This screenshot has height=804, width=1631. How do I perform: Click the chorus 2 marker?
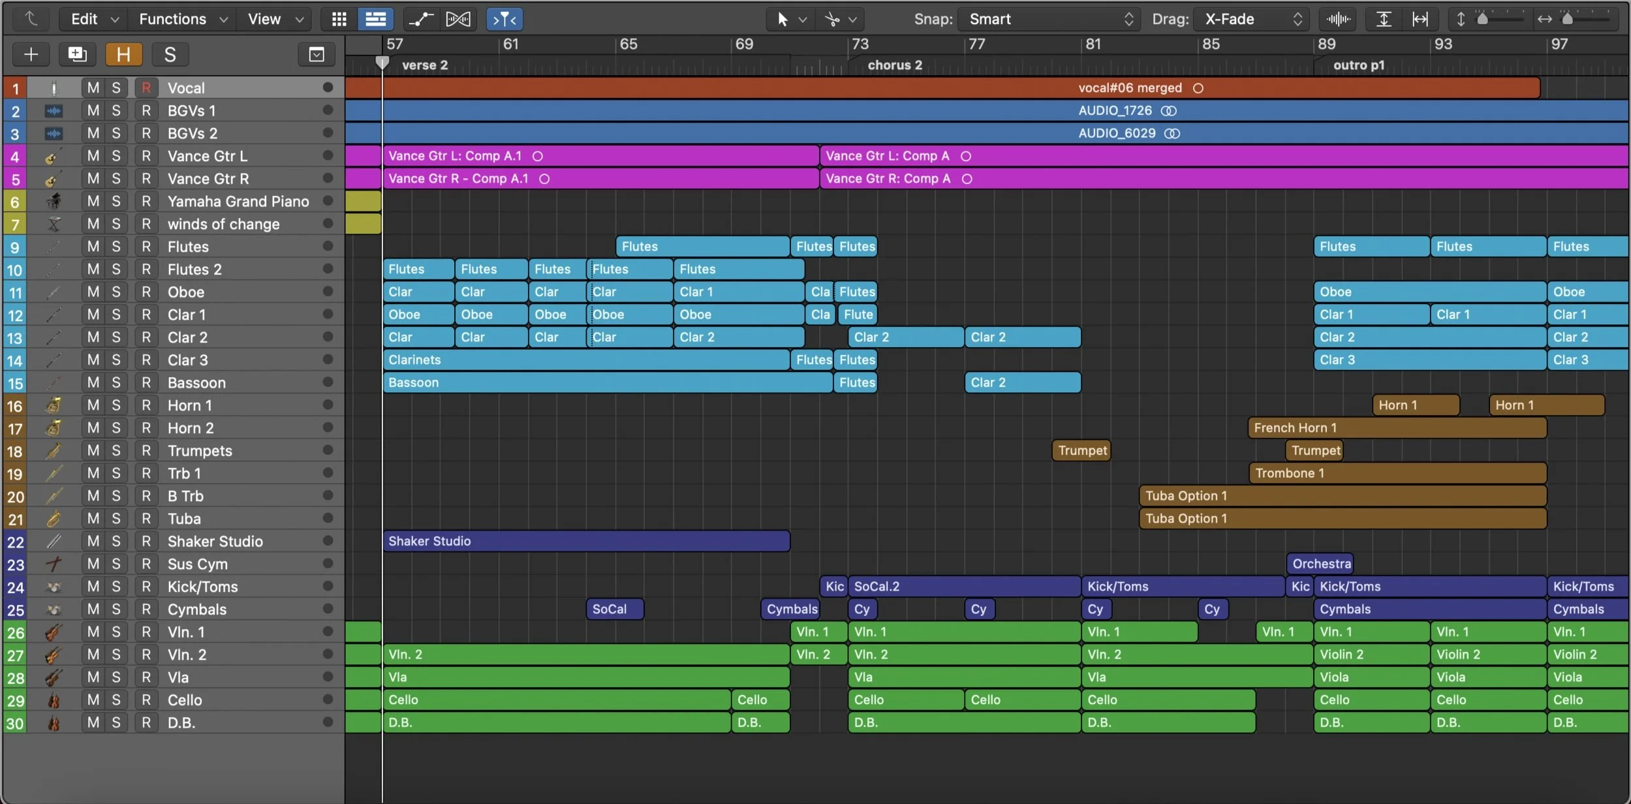pos(894,65)
